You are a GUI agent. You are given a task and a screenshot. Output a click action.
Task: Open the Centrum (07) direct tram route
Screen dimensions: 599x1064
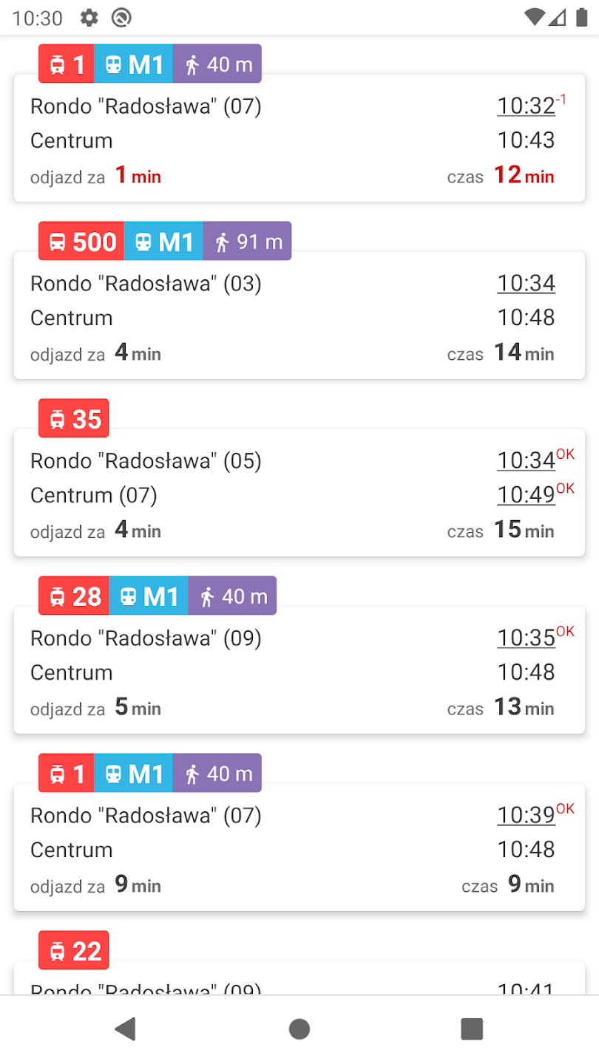299,495
